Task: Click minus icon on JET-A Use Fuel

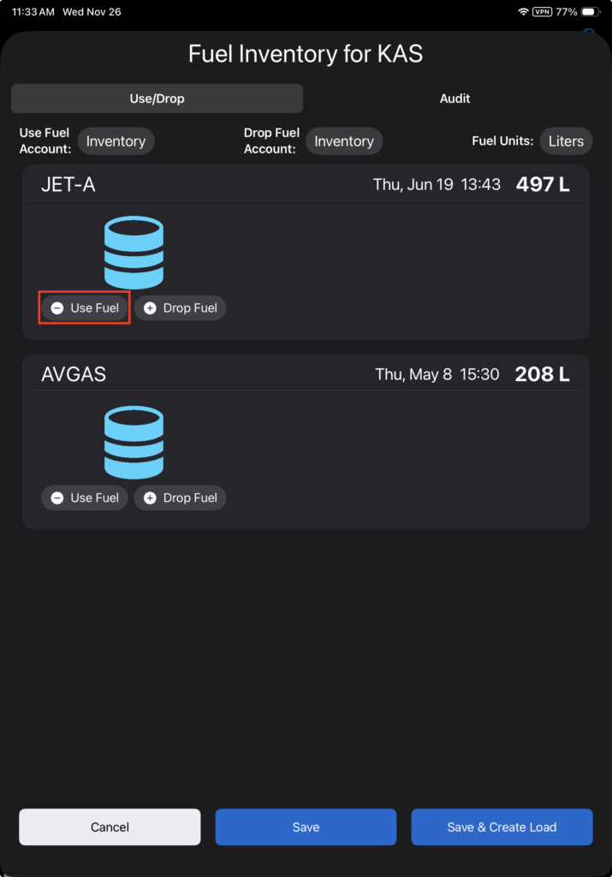Action: click(x=57, y=307)
